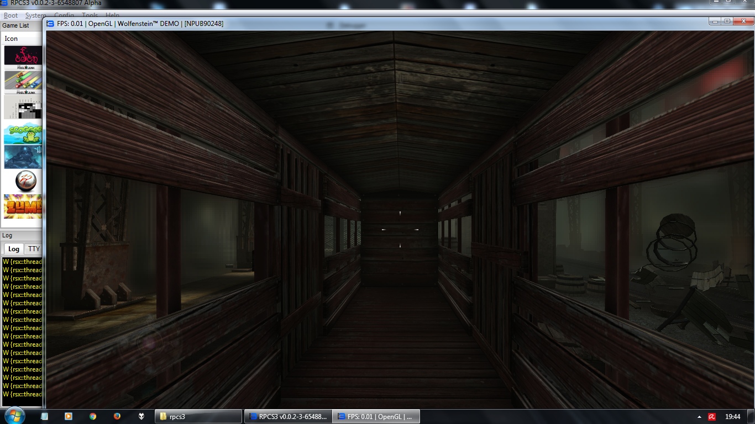Open the notepad icon on the taskbar

44,416
